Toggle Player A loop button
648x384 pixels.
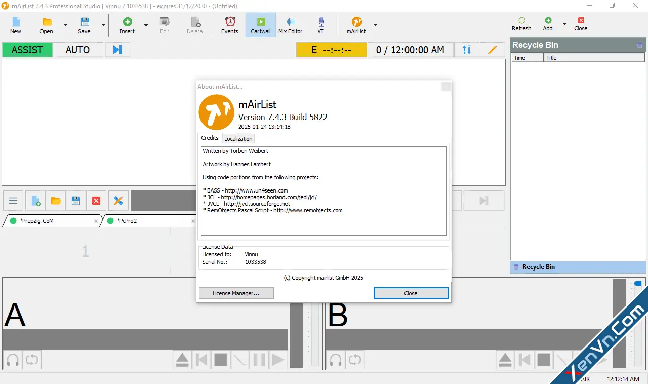click(x=31, y=360)
